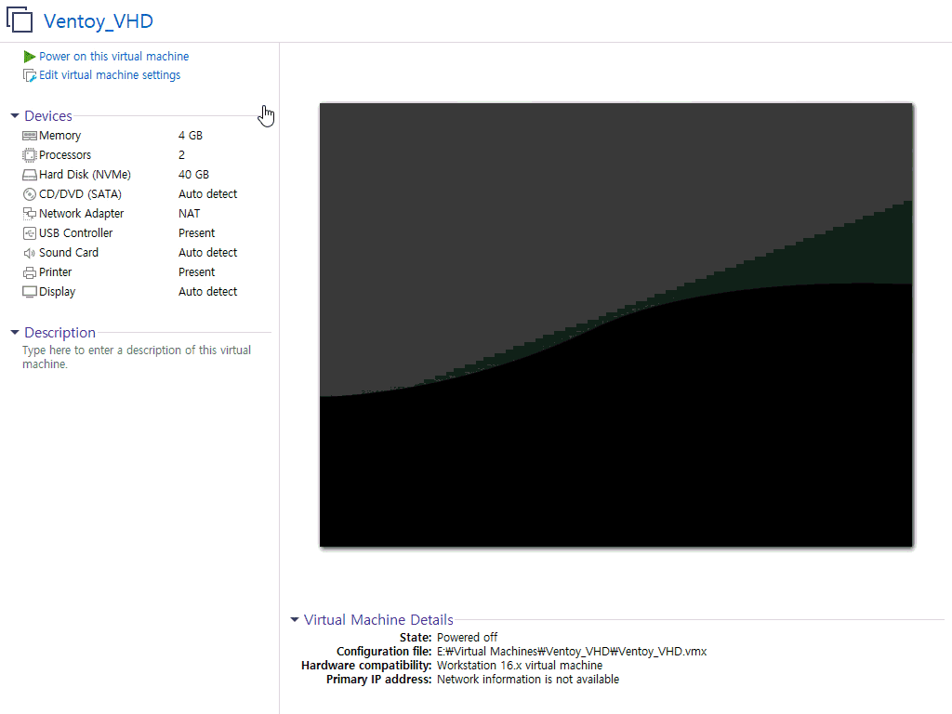952x714 pixels.
Task: Click the Ventoy_VHD virtual machine tab icon
Action: [x=20, y=20]
